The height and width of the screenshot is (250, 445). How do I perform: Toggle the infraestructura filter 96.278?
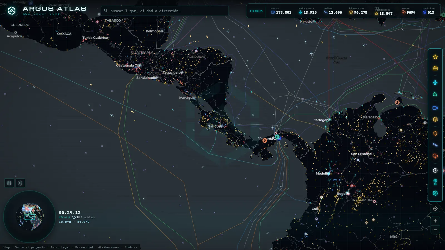[x=358, y=11]
